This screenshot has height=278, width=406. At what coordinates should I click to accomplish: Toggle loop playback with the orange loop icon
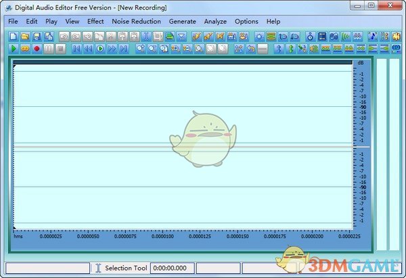point(25,49)
